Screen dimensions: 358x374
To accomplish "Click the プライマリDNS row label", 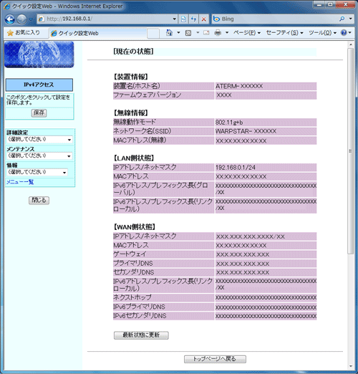I will click(x=133, y=263).
